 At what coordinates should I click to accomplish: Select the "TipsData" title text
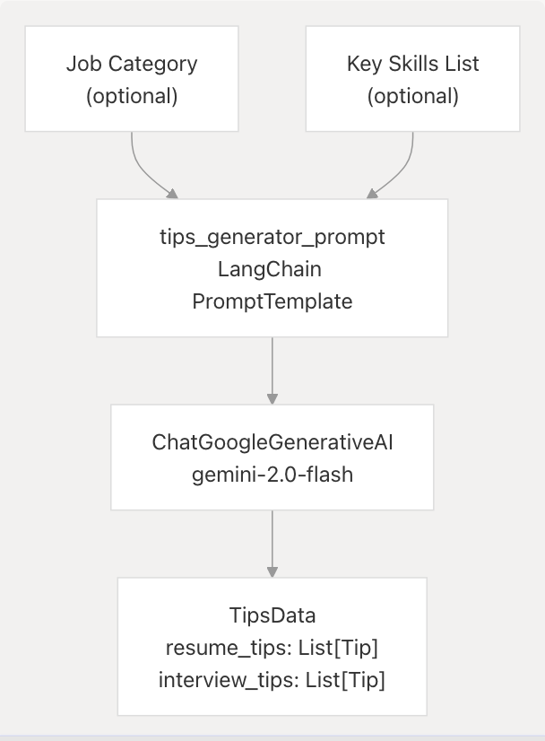click(x=272, y=615)
